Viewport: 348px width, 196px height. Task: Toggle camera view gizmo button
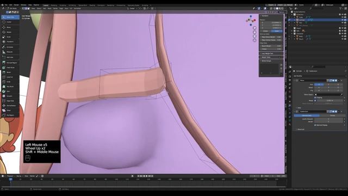pos(254,36)
